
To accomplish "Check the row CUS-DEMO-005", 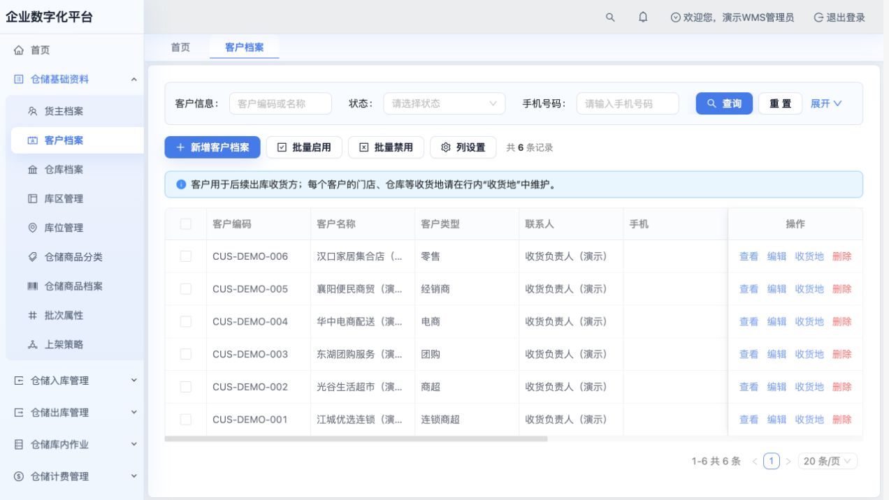I will click(185, 289).
